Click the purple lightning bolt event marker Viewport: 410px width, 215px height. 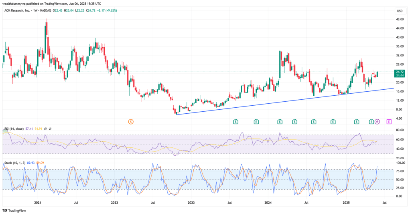pyautogui.click(x=377, y=122)
